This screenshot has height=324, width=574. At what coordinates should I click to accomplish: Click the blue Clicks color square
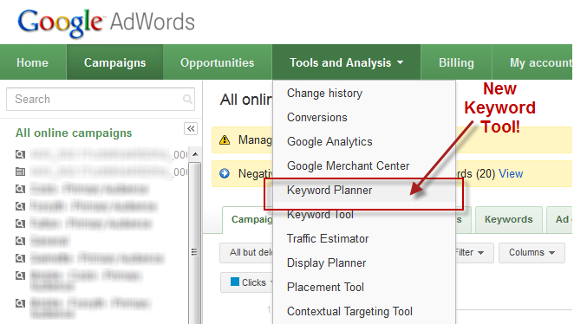[x=235, y=282]
